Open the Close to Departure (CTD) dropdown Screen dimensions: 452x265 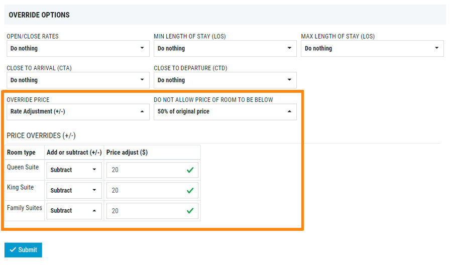click(225, 80)
